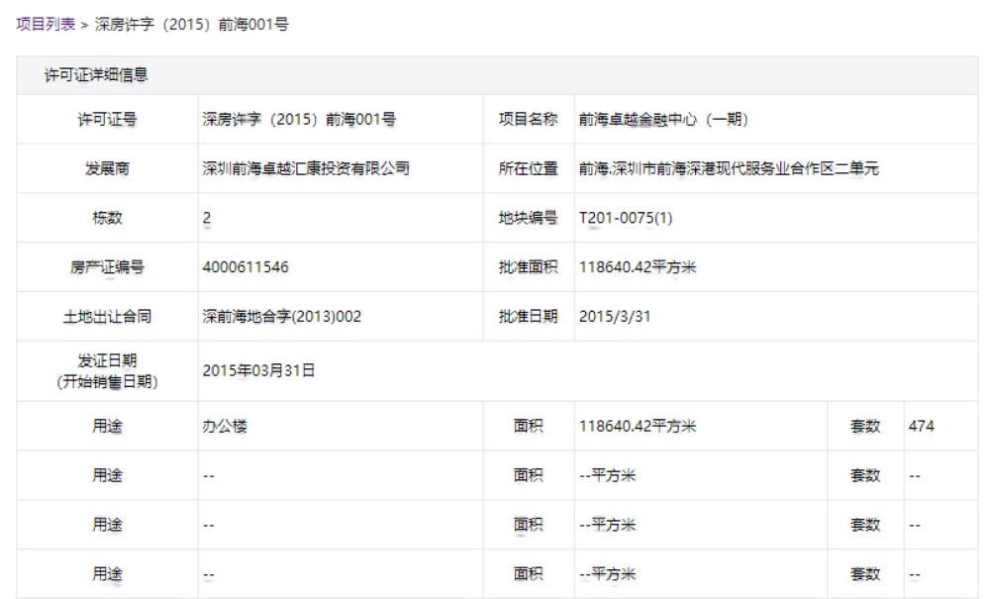
Task: Select area 118640.42平方米 in 办公楼 row
Action: pyautogui.click(x=638, y=426)
